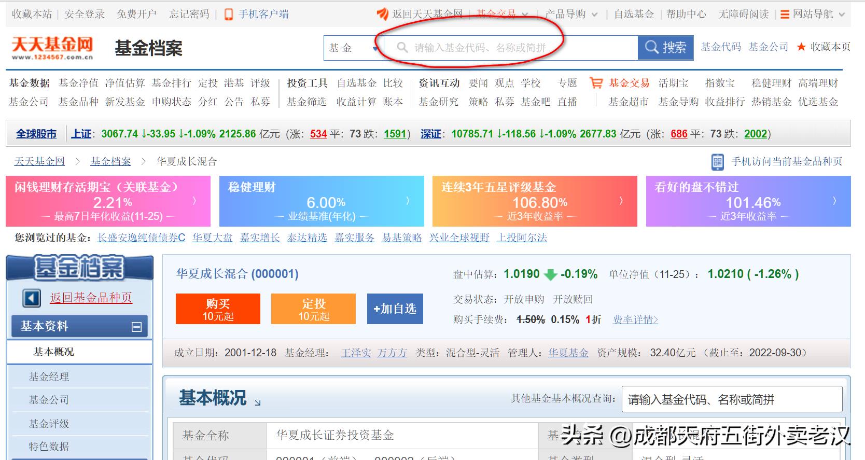865x460 pixels.
Task: Click the 网站导航 hamburger icon
Action: point(785,15)
